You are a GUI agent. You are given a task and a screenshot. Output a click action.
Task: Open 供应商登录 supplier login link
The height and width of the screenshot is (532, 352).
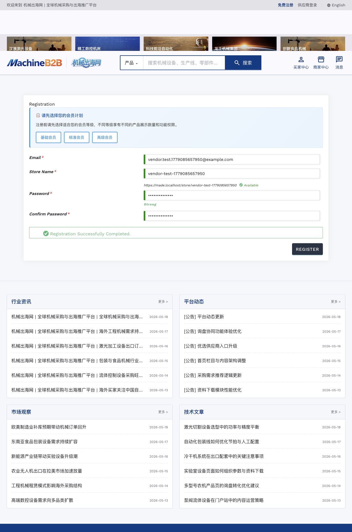307,5
